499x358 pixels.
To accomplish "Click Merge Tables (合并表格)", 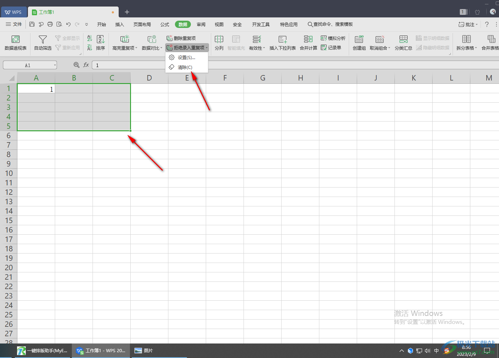I will point(490,43).
